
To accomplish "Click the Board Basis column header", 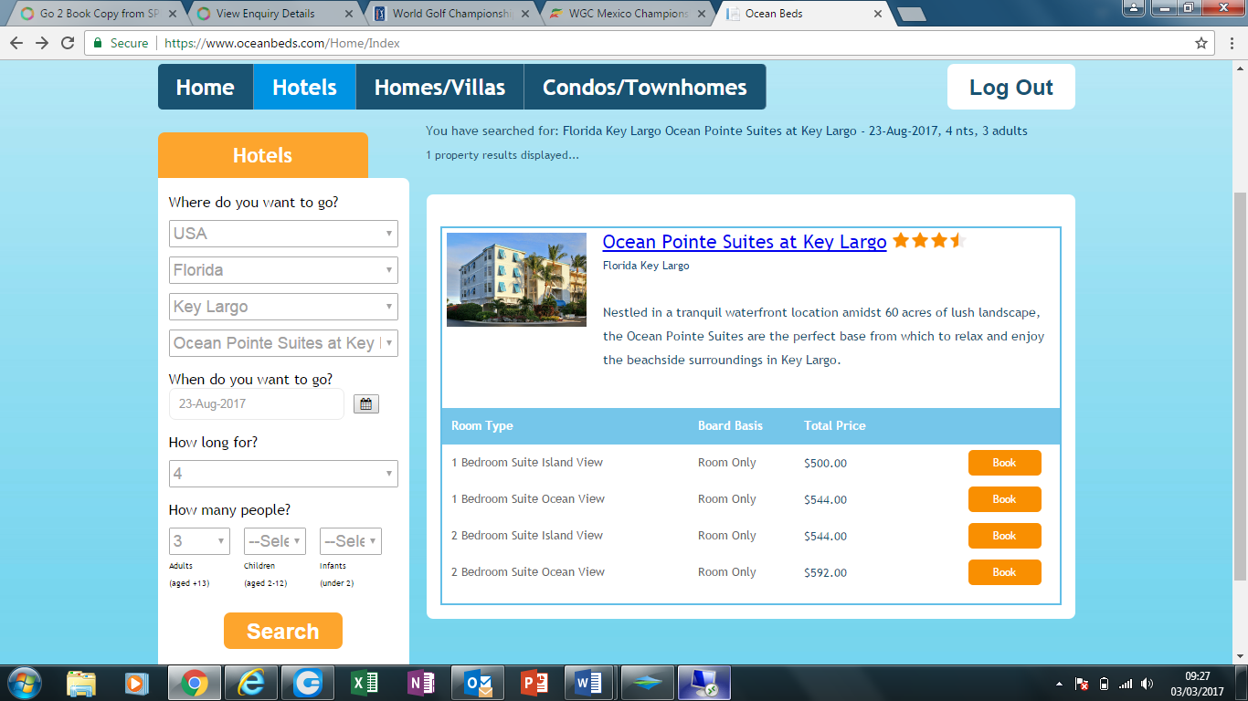I will [730, 426].
